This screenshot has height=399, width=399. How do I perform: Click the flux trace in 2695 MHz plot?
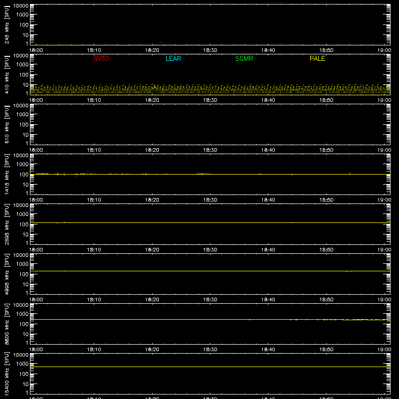click(x=210, y=222)
